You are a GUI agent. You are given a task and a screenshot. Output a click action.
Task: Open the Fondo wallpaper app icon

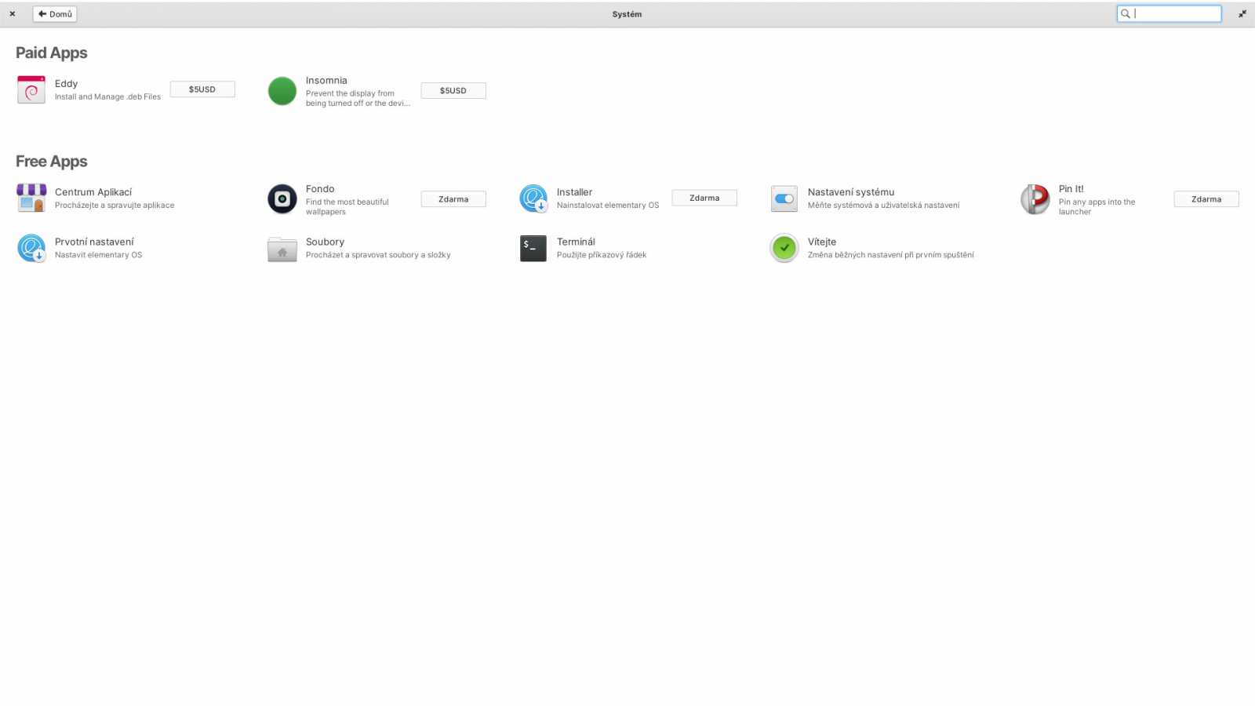click(282, 199)
